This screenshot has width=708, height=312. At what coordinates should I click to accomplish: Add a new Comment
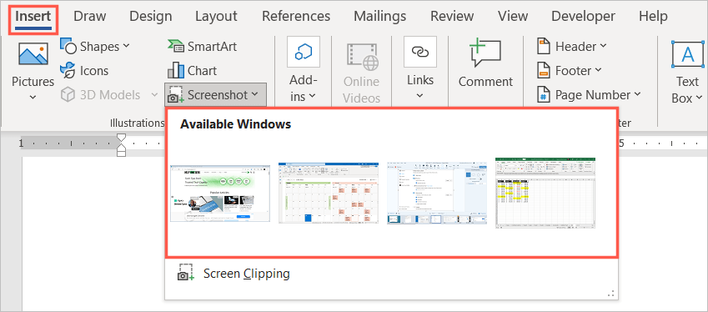click(x=485, y=63)
